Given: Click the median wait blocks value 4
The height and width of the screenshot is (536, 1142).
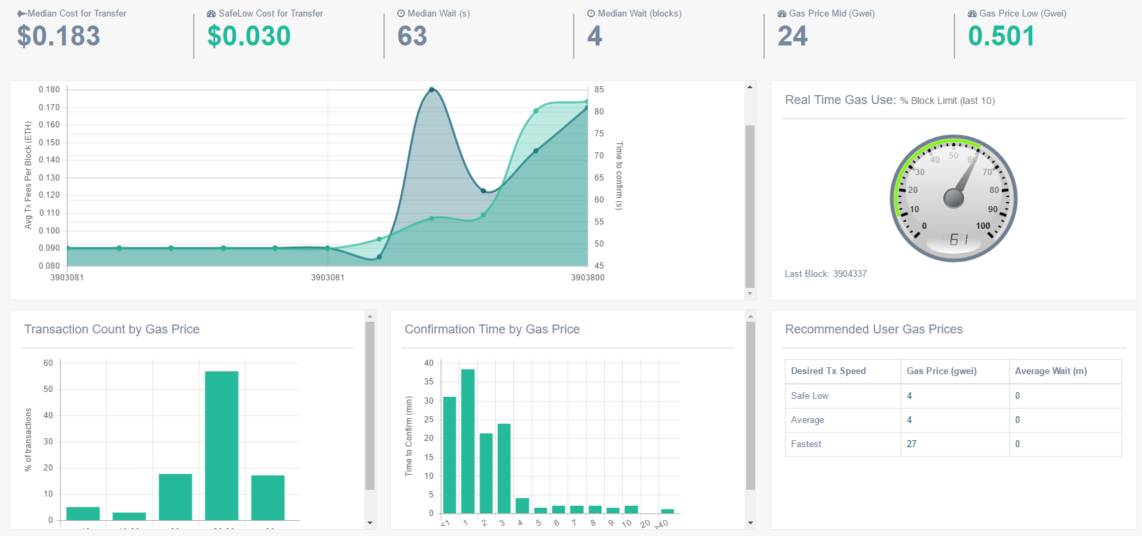Looking at the screenshot, I should click(595, 37).
